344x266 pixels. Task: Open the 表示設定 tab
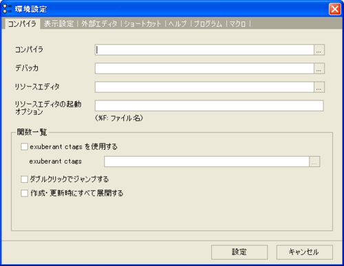pyautogui.click(x=59, y=24)
